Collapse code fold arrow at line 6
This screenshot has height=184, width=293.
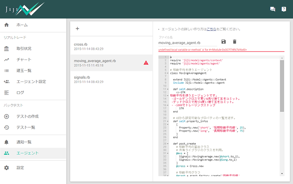(168, 73)
